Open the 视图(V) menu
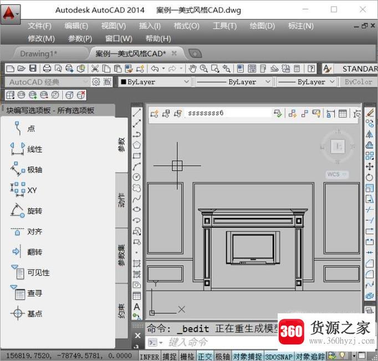Viewport: 378px width, 361px height. pyautogui.click(x=113, y=26)
